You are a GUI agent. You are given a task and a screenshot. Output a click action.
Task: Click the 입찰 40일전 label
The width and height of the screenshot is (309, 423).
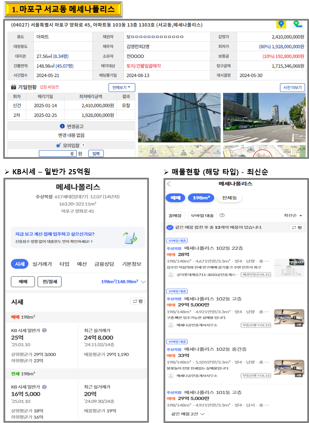(x=49, y=87)
